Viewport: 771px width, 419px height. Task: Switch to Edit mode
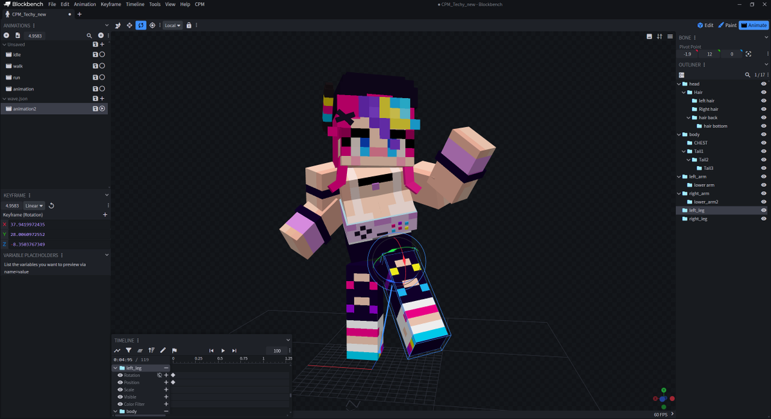705,26
